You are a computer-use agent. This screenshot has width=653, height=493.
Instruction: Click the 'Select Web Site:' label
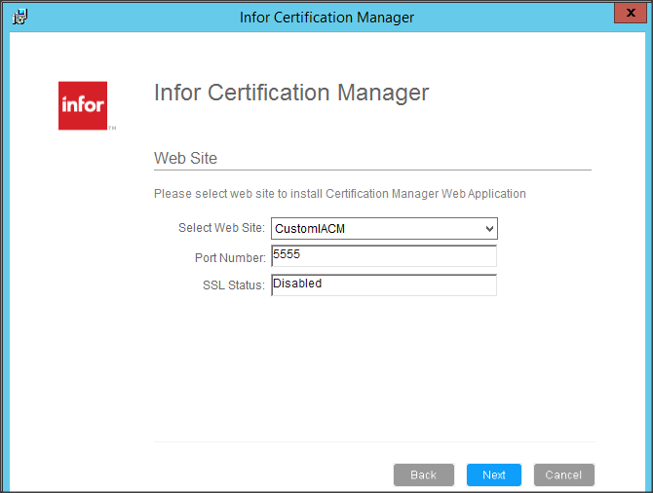[221, 228]
